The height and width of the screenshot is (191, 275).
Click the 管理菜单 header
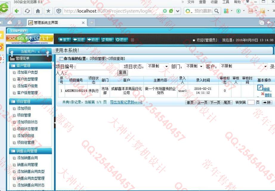30,58
